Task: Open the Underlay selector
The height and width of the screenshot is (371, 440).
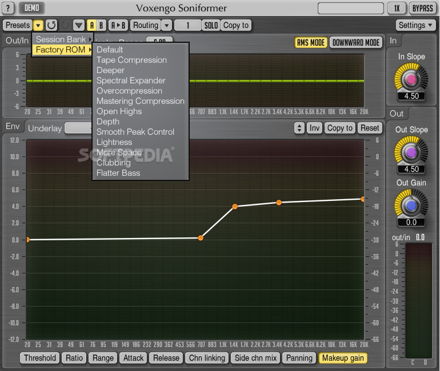Action: (x=78, y=128)
